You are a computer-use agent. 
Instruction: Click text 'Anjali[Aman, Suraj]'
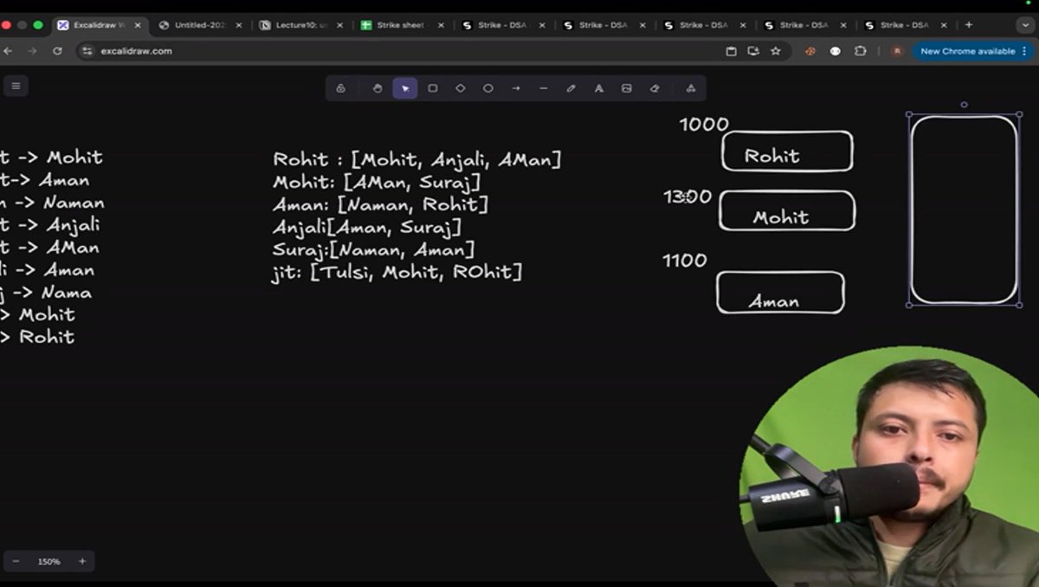point(367,227)
